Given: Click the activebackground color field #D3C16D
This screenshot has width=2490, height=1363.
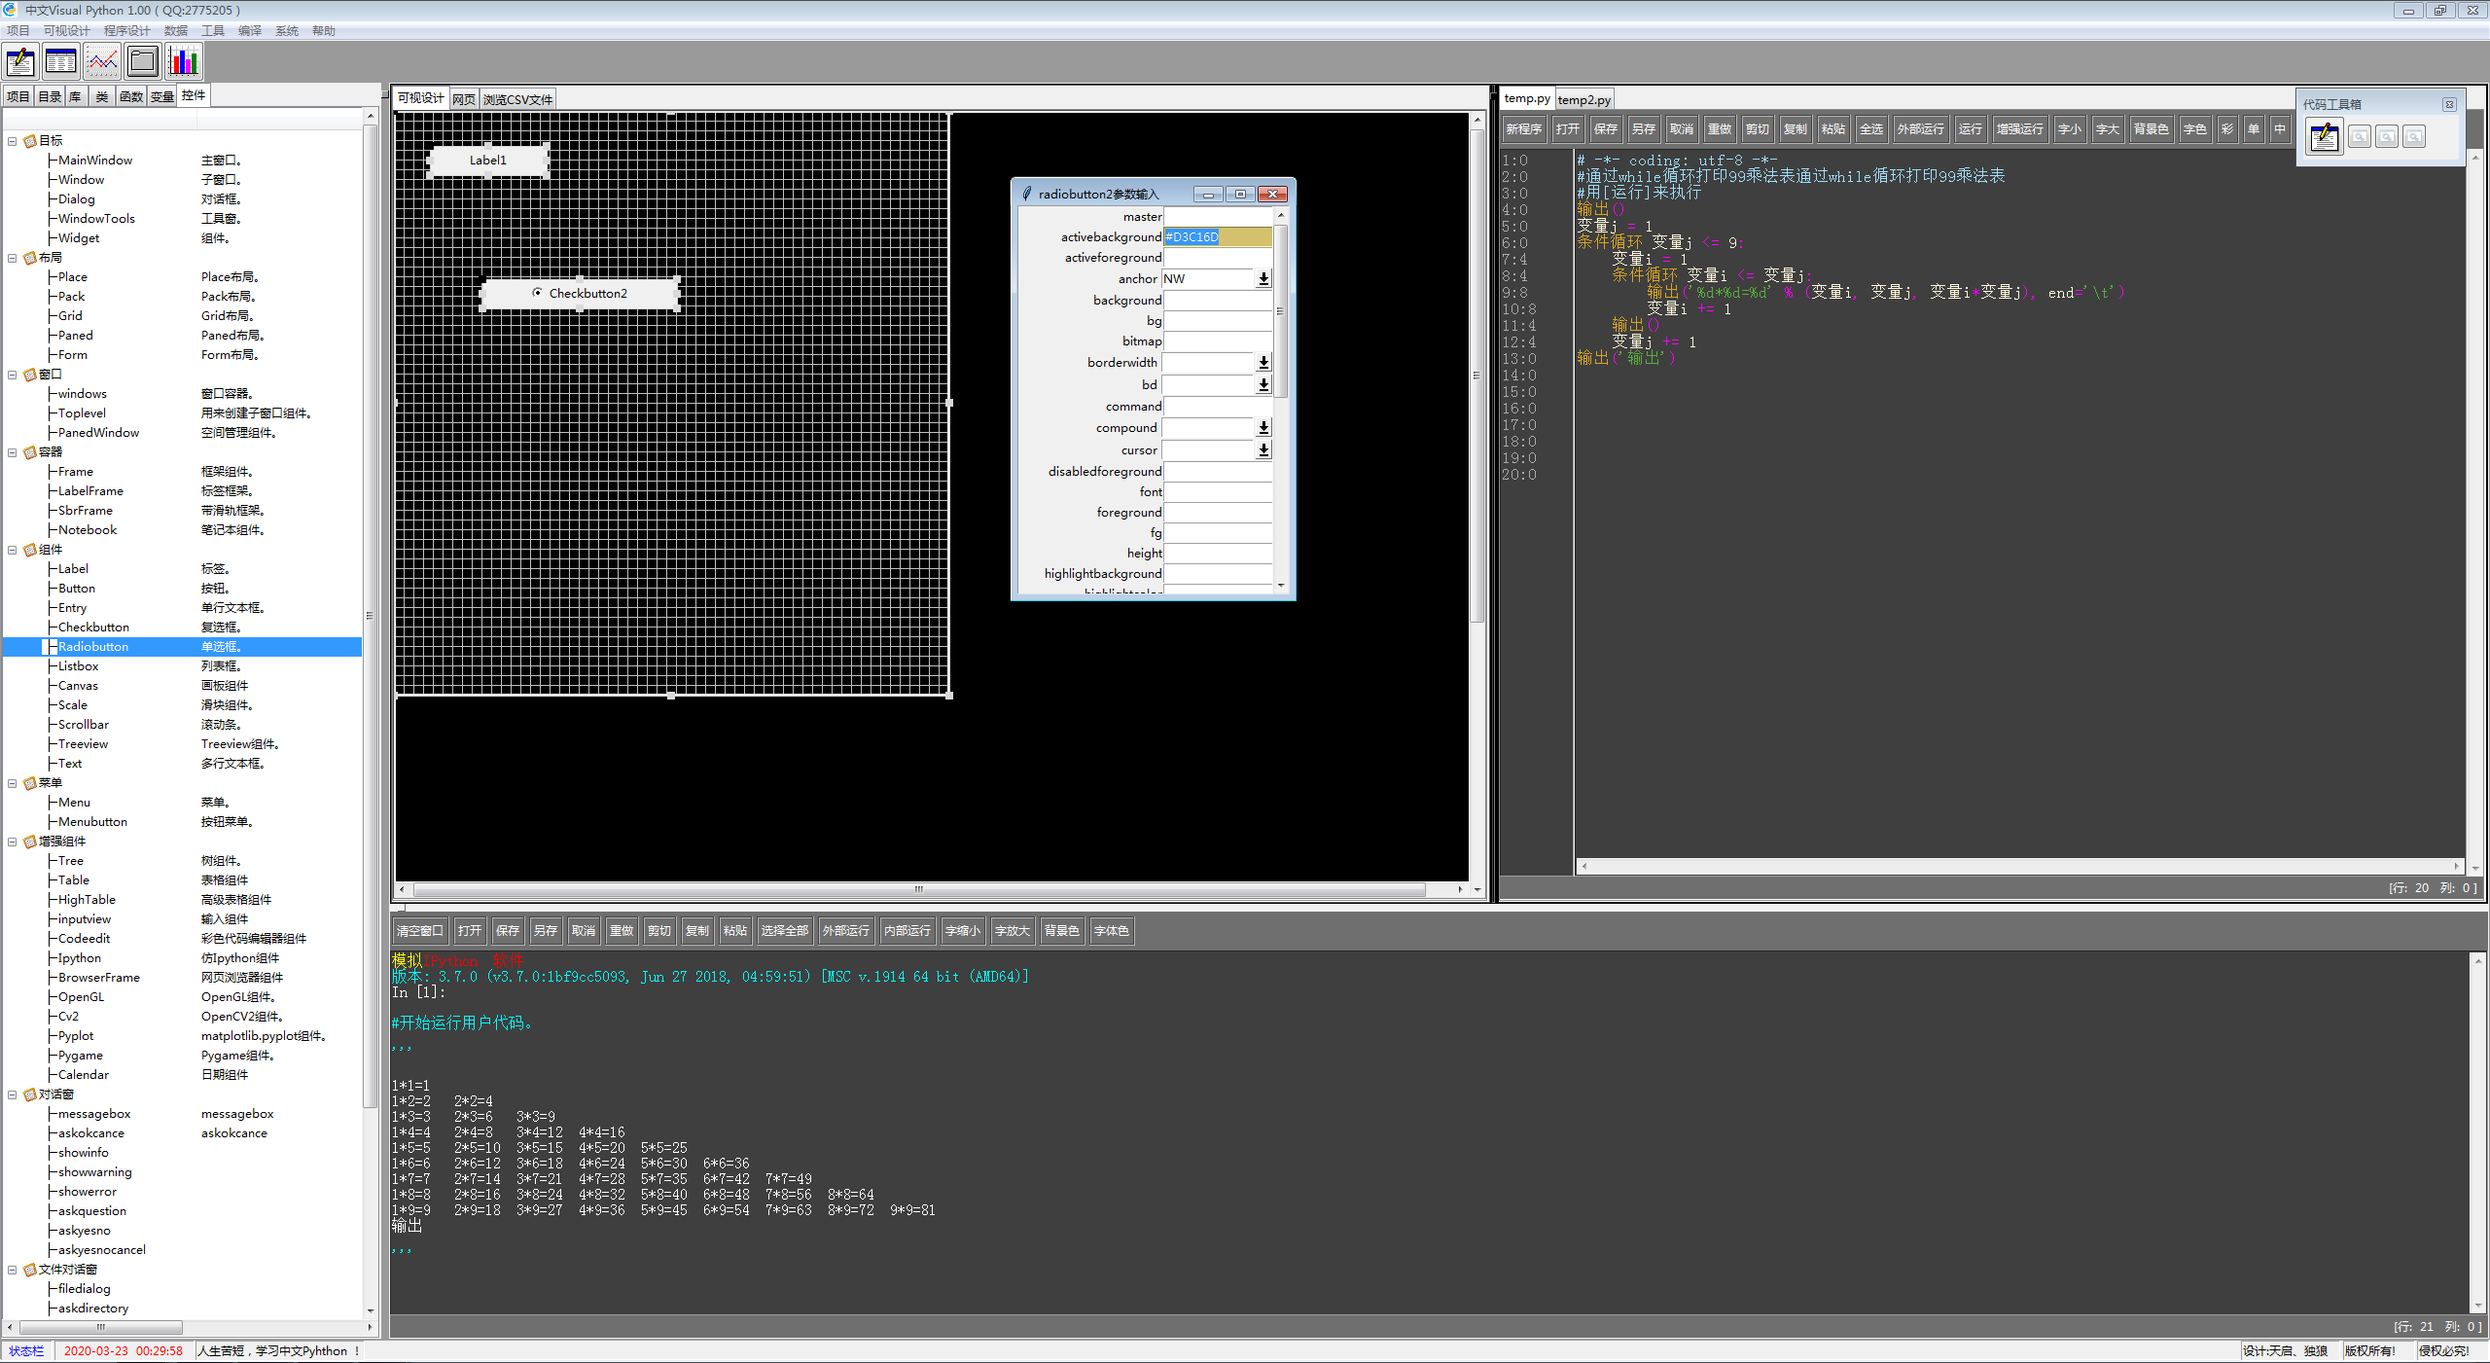Looking at the screenshot, I should (x=1217, y=237).
